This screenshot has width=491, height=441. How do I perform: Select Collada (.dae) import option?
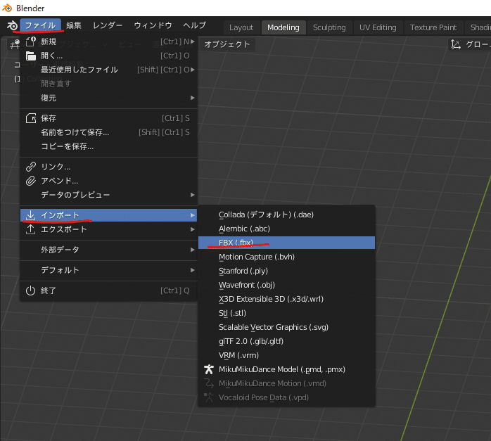[286, 215]
